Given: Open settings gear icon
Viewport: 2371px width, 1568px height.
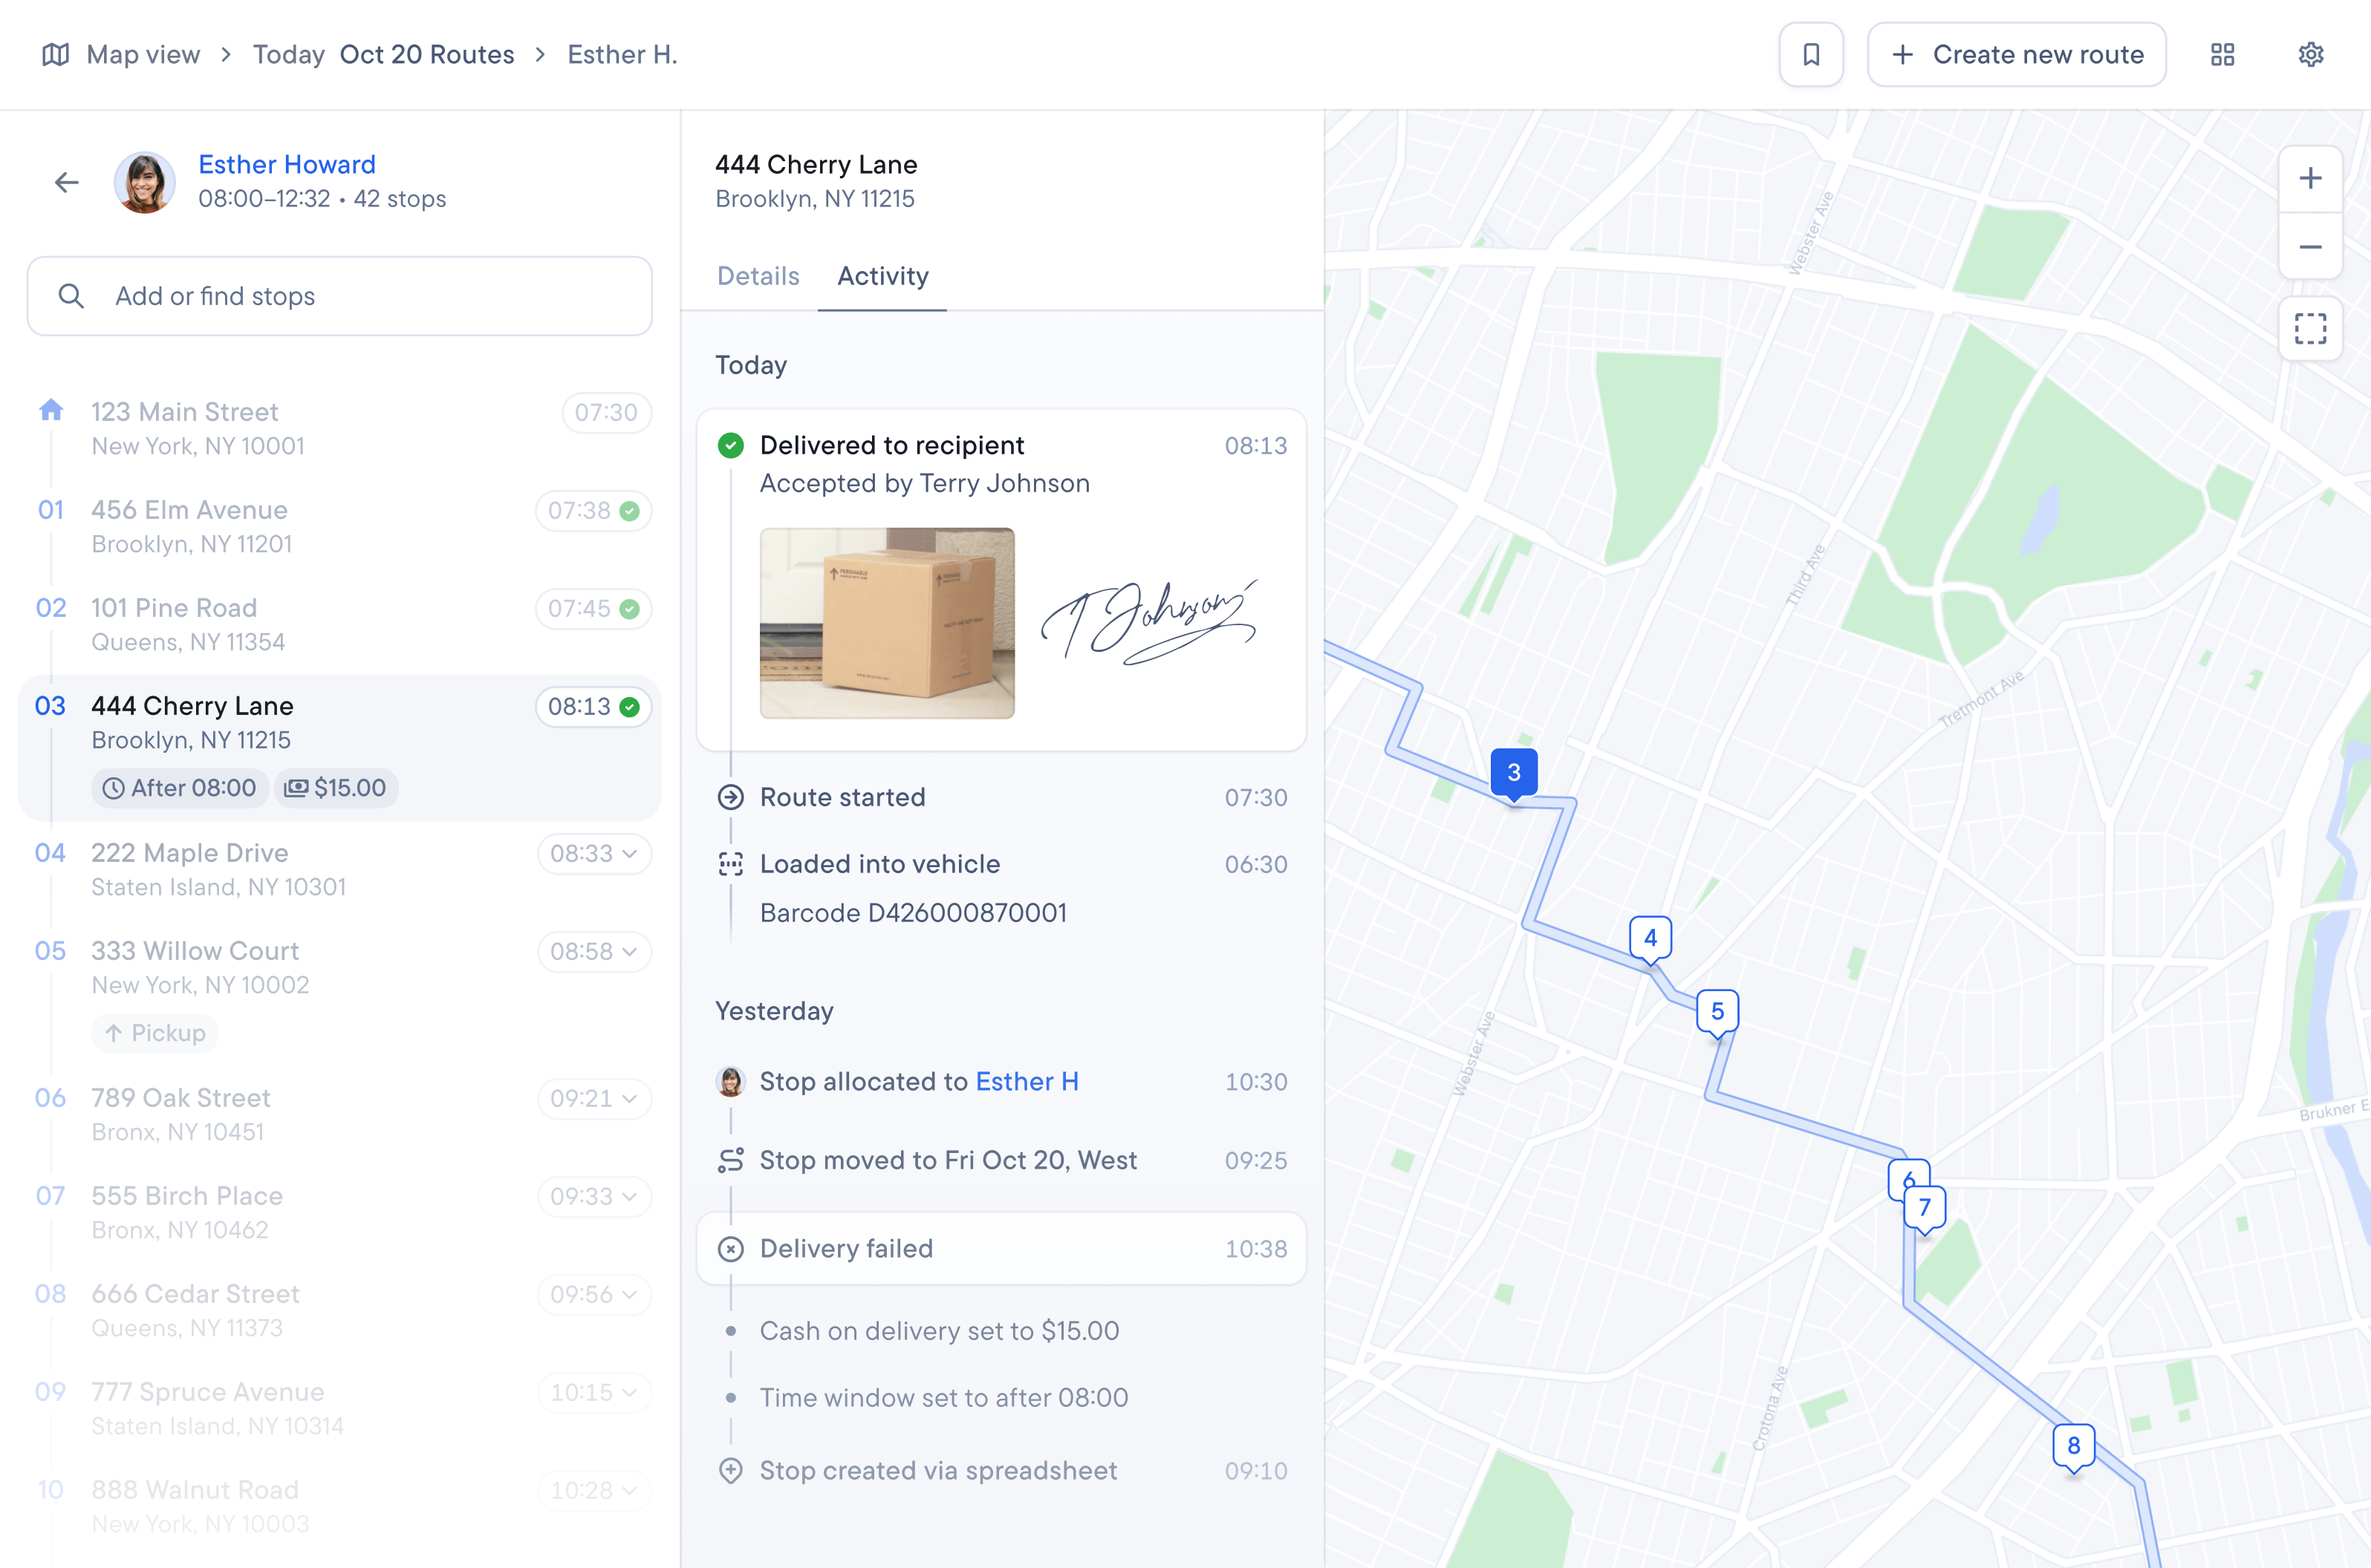Looking at the screenshot, I should tap(2310, 54).
